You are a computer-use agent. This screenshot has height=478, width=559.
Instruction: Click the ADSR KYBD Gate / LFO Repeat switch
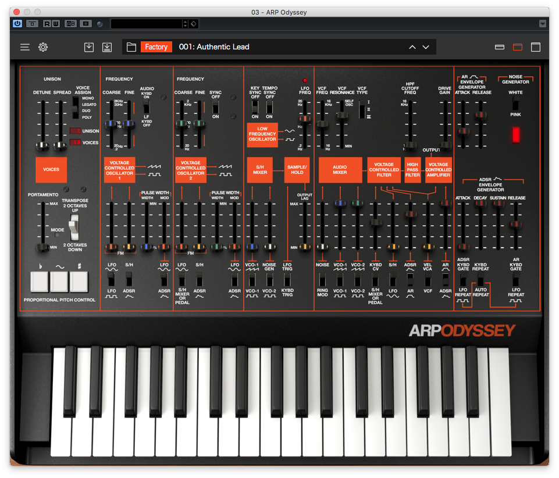(463, 280)
